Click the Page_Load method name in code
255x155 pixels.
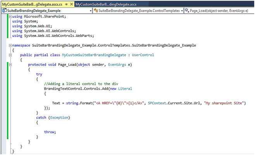click(67, 65)
